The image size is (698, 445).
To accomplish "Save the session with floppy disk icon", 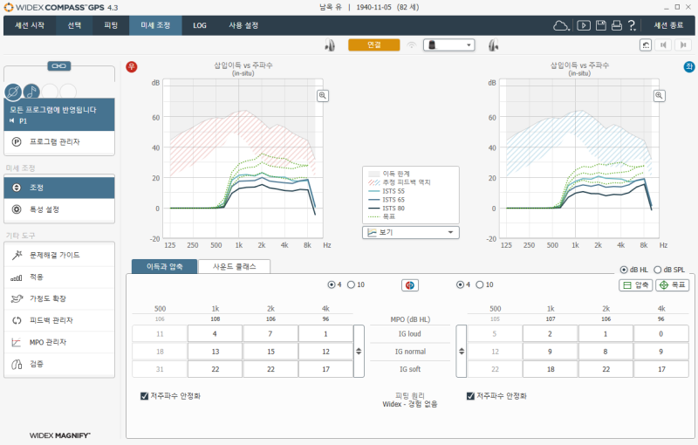I will pyautogui.click(x=601, y=25).
